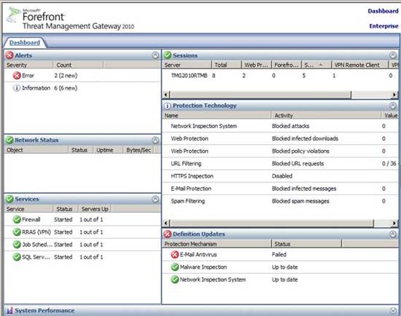This screenshot has width=401, height=316.
Task: Sort alerts by Count column
Action: 78,65
